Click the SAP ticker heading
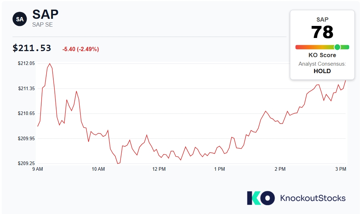 tap(46, 14)
